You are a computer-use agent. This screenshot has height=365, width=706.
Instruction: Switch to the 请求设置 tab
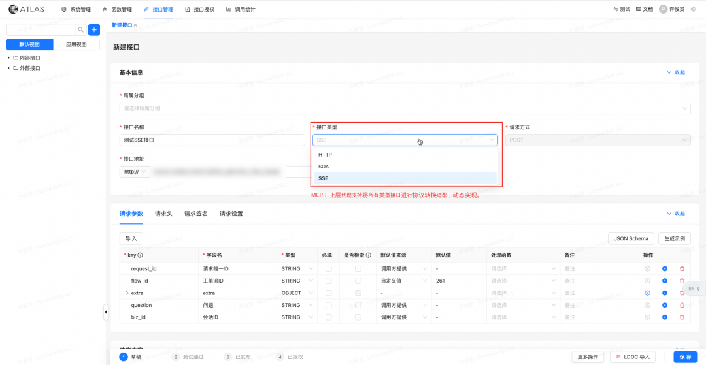(x=231, y=214)
